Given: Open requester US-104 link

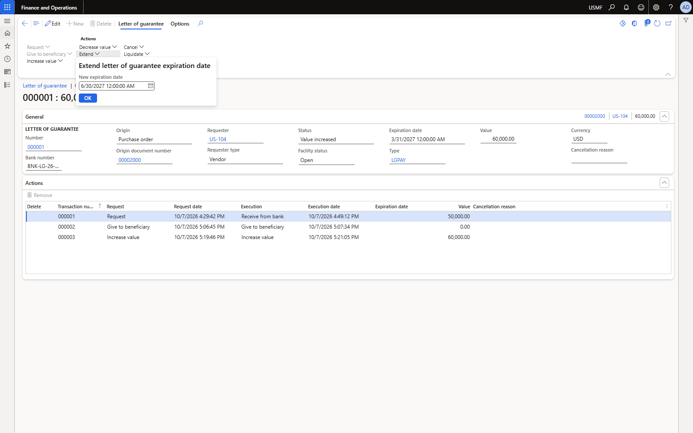Looking at the screenshot, I should coord(218,139).
